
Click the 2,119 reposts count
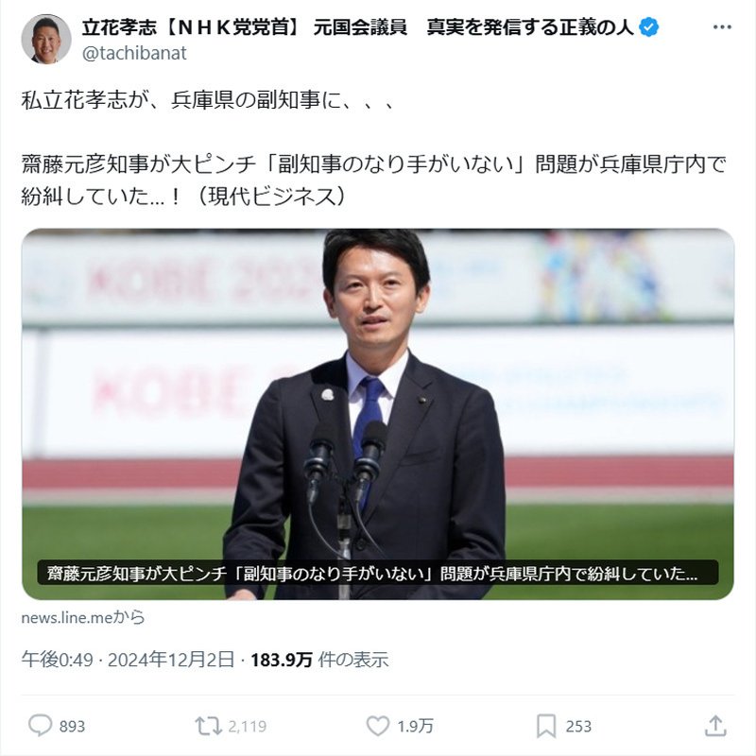click(247, 726)
